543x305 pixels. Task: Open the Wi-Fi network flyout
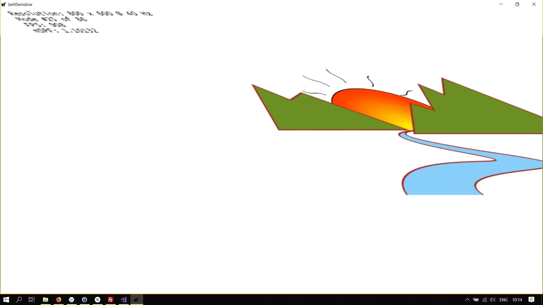[x=484, y=300]
